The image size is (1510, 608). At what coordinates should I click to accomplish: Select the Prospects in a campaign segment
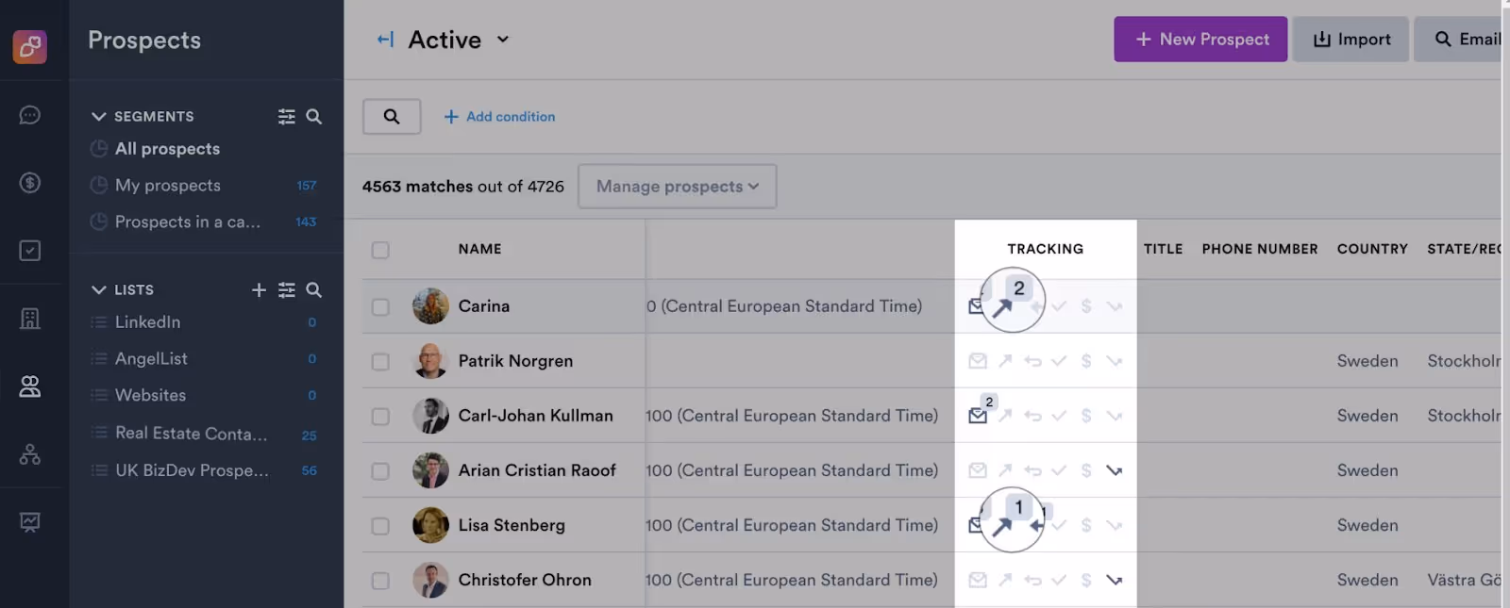tap(188, 222)
